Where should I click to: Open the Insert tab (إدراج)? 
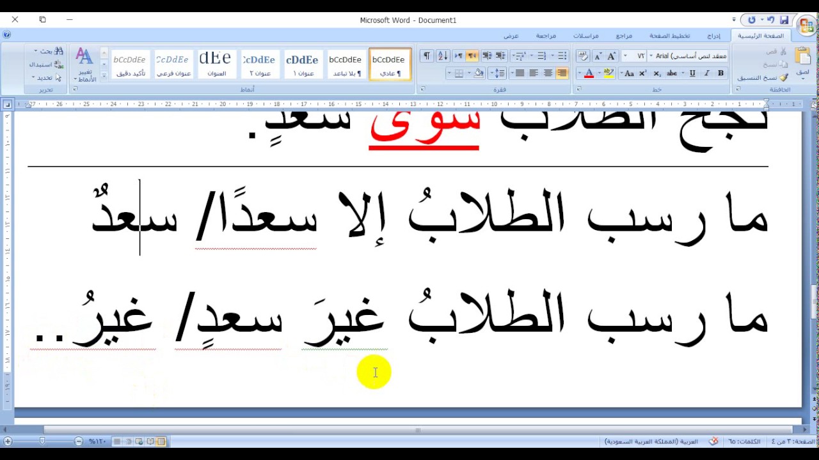(x=713, y=36)
